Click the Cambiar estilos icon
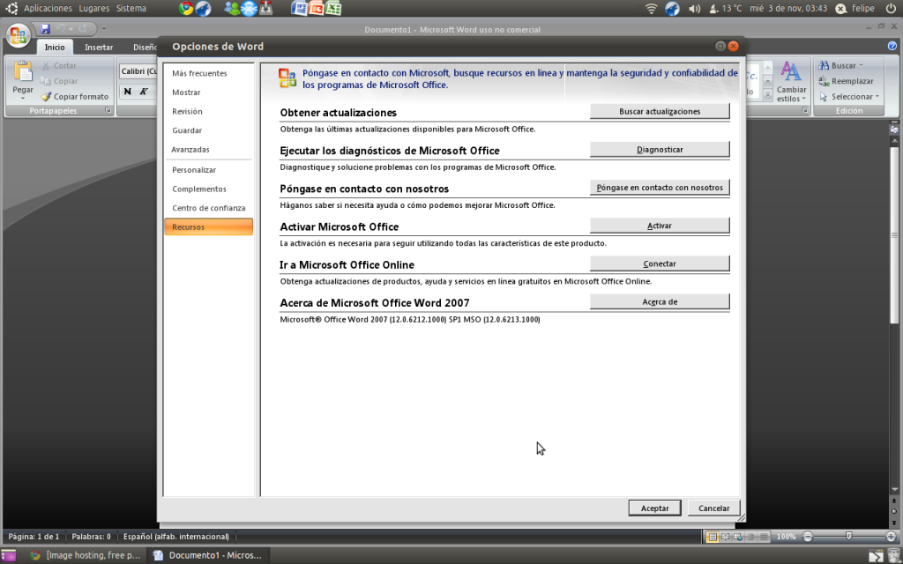The width and height of the screenshot is (903, 564). pos(791,73)
